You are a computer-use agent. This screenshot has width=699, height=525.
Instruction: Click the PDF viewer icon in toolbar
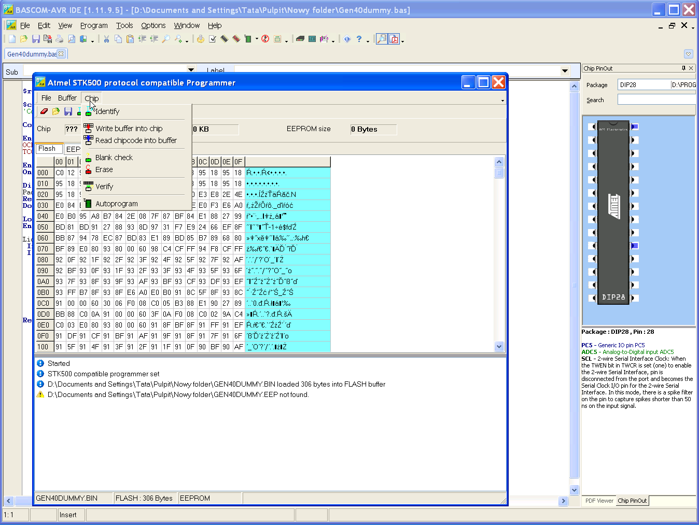point(394,39)
